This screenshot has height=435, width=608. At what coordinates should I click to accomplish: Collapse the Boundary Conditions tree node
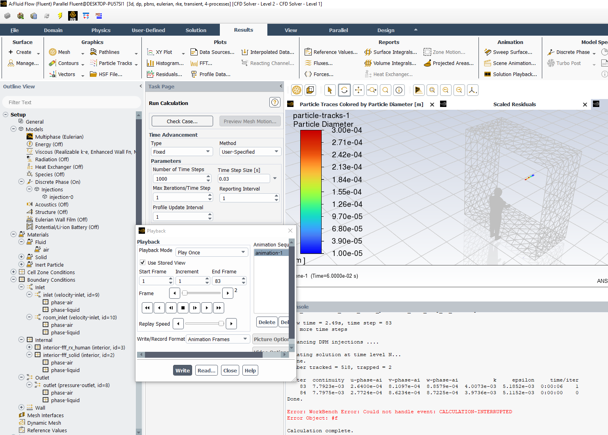[x=13, y=280]
